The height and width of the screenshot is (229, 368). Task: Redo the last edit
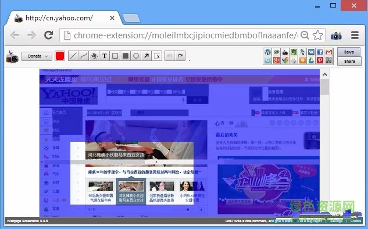tap(180, 56)
